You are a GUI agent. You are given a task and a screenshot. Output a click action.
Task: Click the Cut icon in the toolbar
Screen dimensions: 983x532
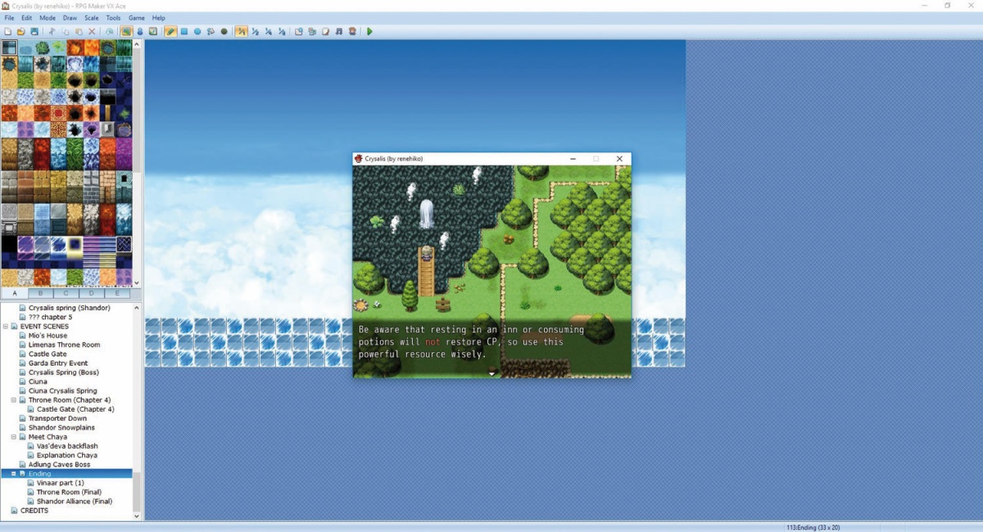click(x=52, y=31)
